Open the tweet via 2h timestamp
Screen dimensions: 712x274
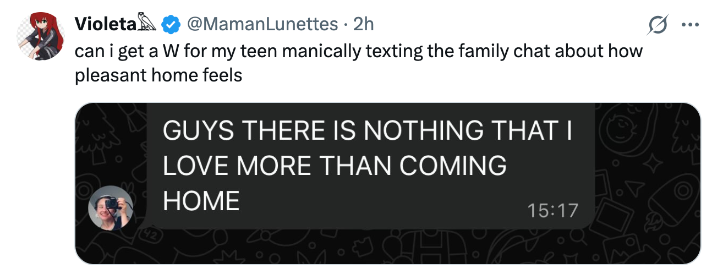tap(363, 24)
